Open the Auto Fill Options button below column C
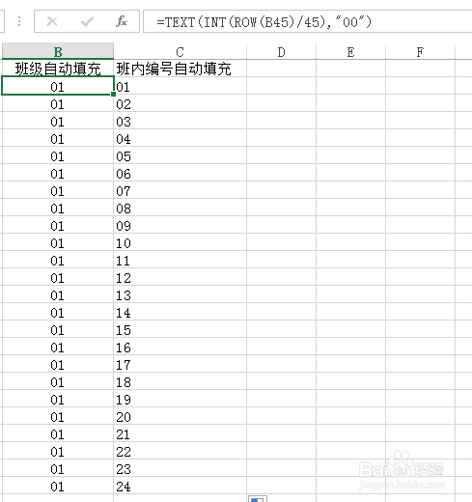Screen dimensions: 472x502 point(258,499)
